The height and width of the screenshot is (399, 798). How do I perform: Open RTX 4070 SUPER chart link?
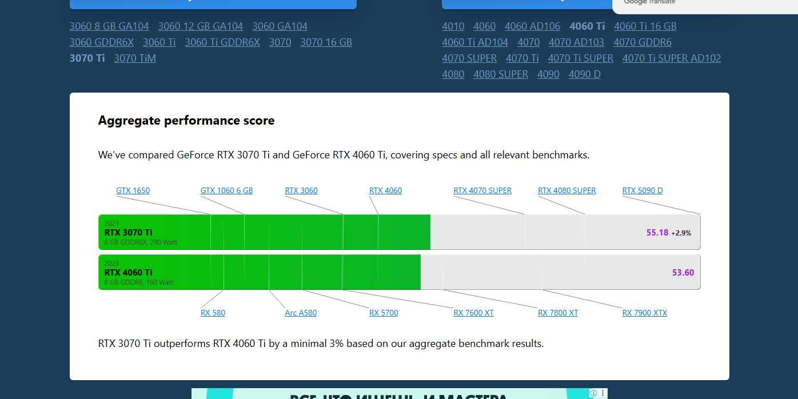point(483,190)
